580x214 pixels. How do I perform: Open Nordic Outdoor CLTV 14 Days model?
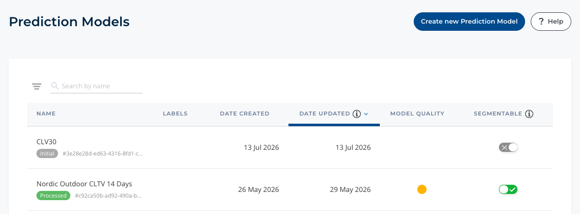click(x=84, y=184)
